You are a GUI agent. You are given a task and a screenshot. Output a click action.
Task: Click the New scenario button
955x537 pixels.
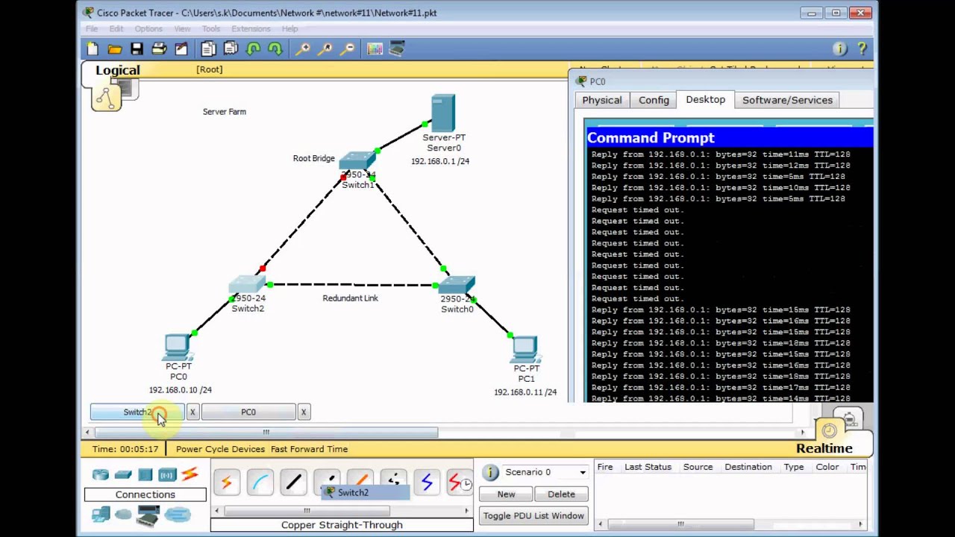[x=506, y=494]
